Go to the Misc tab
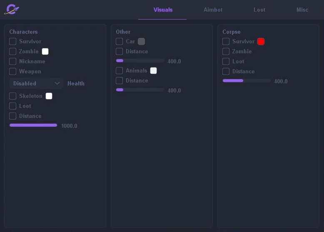Image resolution: width=324 pixels, height=232 pixels. [x=302, y=10]
